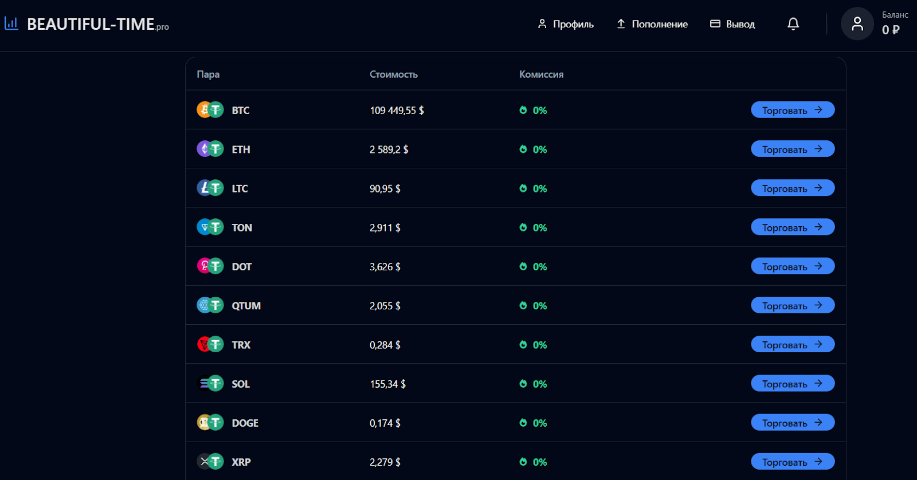Click the QTUM price 2,055 $
Image resolution: width=917 pixels, height=480 pixels.
point(385,306)
